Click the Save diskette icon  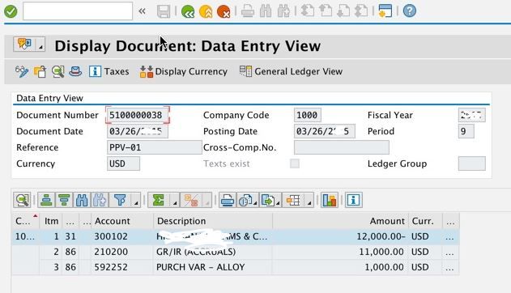tap(164, 11)
